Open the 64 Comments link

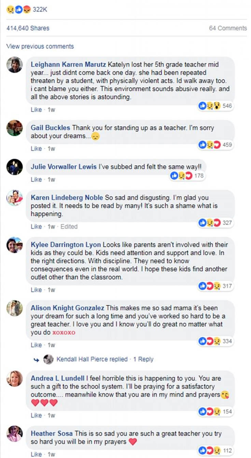pos(228,28)
